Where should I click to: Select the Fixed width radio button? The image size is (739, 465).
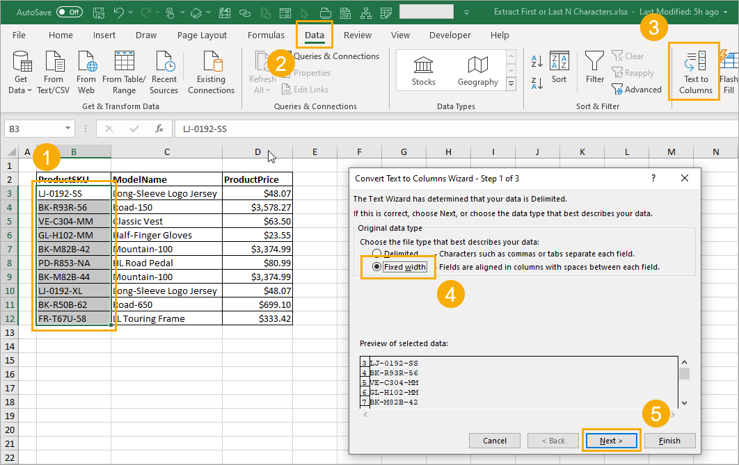coord(376,267)
